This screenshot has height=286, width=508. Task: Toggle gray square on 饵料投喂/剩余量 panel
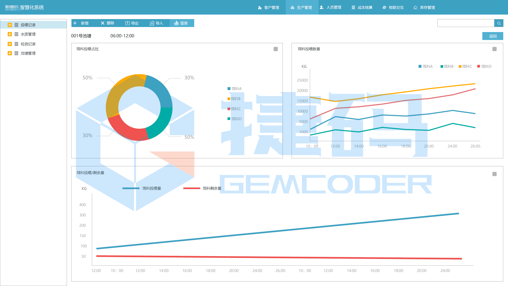click(495, 174)
